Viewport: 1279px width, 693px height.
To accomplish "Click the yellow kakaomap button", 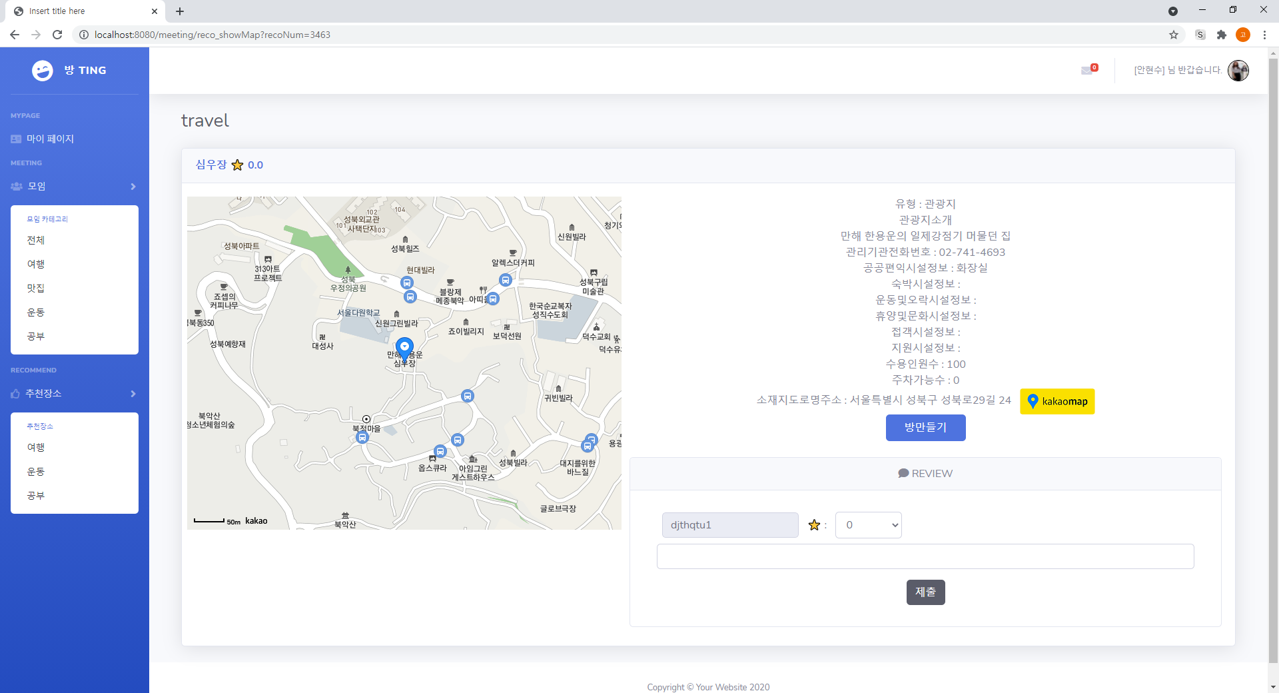I will pos(1057,401).
